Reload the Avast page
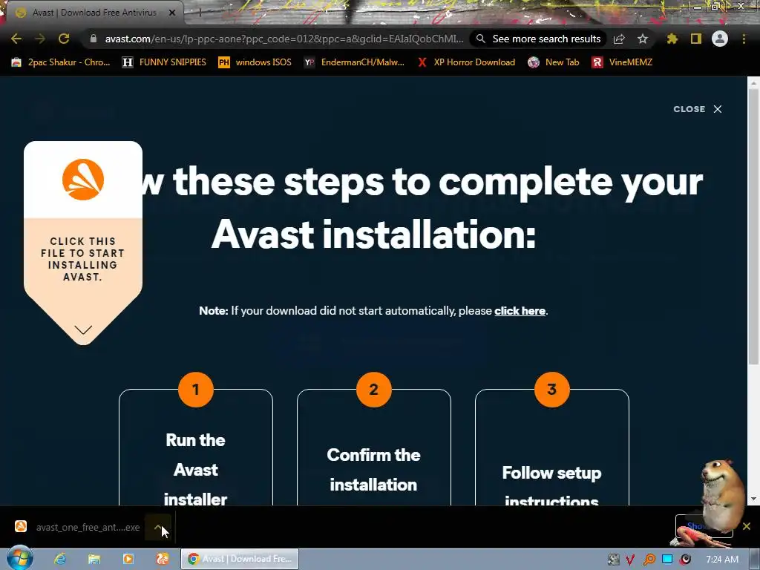760x570 pixels. pos(64,39)
